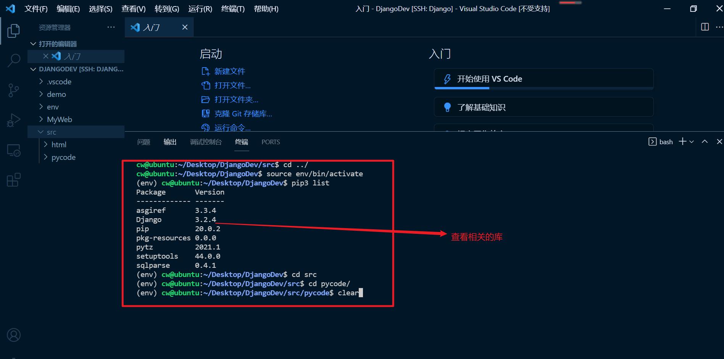Switch to the 问题 panel tab
Viewport: 724px width, 359px height.
144,142
